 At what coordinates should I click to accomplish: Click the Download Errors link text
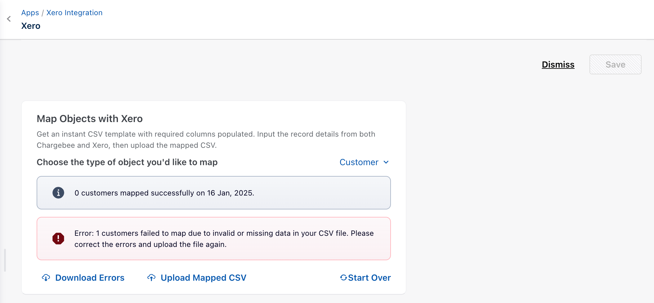90,278
